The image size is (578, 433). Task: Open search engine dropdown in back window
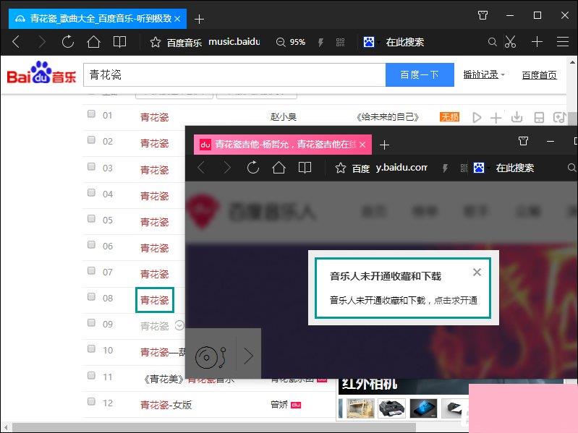379,43
